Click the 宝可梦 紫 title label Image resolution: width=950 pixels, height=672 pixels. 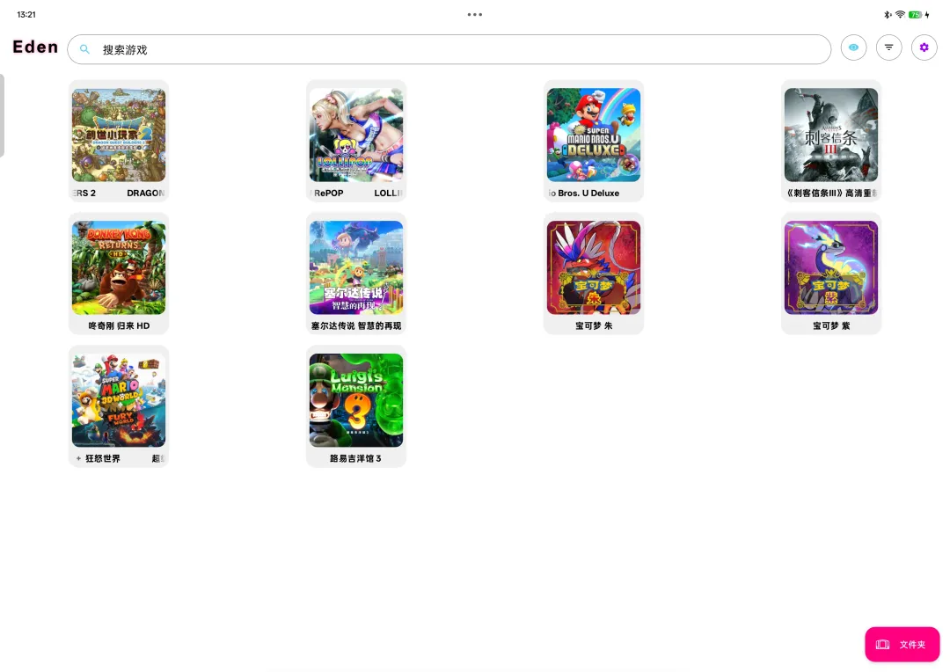[x=831, y=326]
